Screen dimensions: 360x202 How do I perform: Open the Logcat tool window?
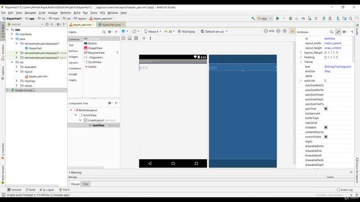47,190
